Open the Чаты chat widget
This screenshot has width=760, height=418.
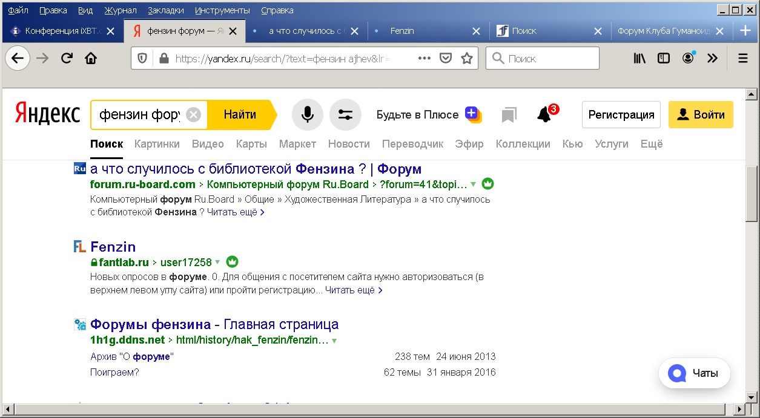point(695,373)
